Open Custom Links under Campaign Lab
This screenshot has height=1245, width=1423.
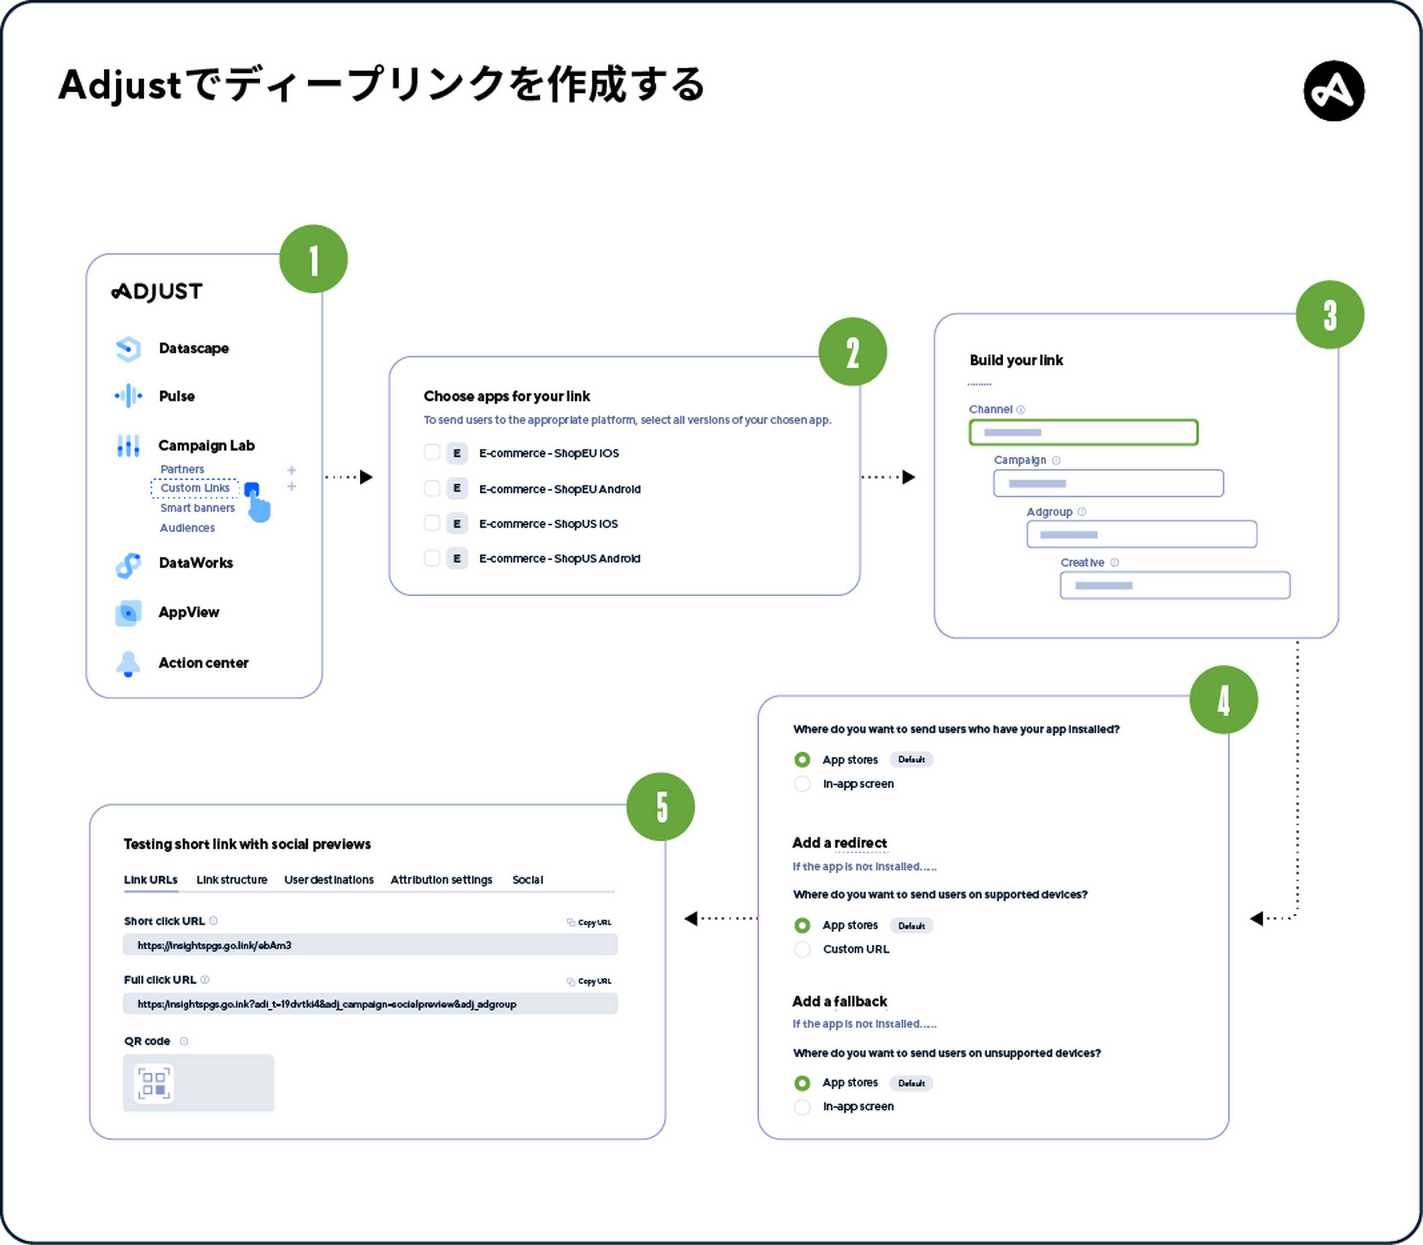pyautogui.click(x=195, y=488)
